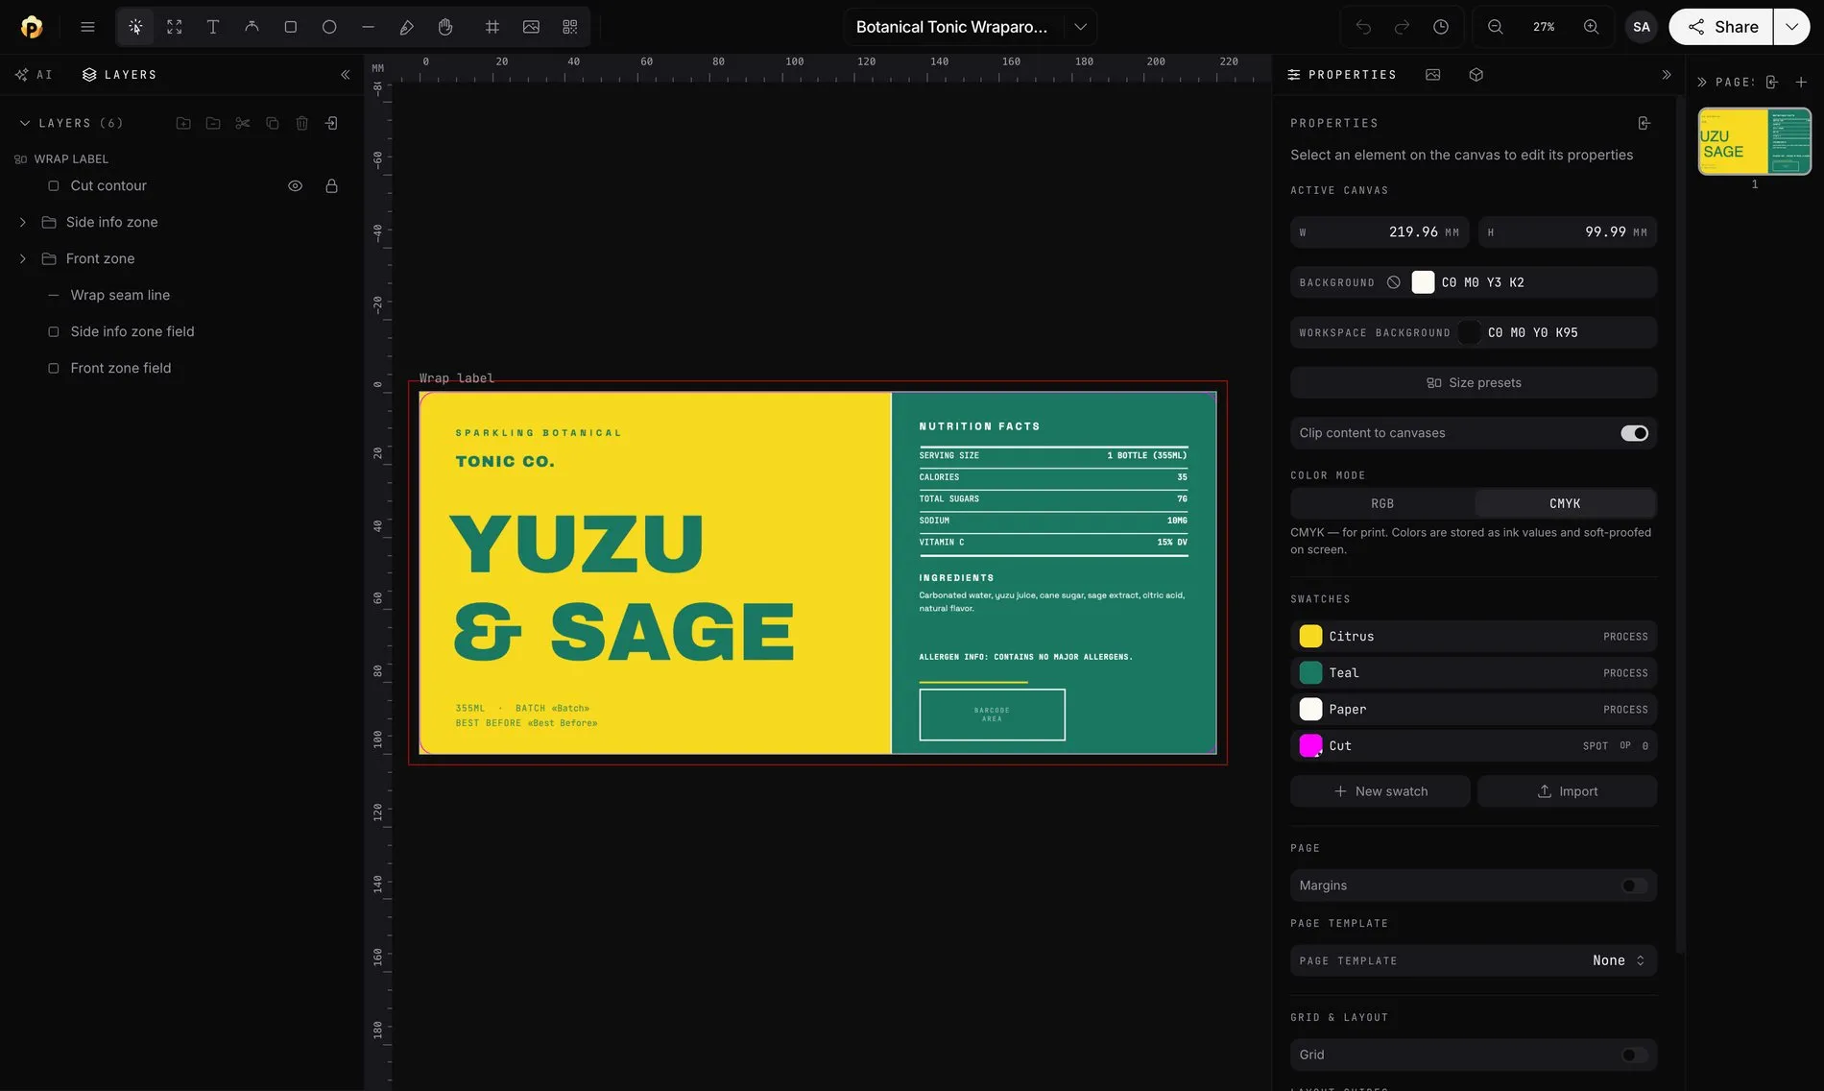Open version history clock
Viewport: 1824px width, 1091px height.
pos(1441,27)
